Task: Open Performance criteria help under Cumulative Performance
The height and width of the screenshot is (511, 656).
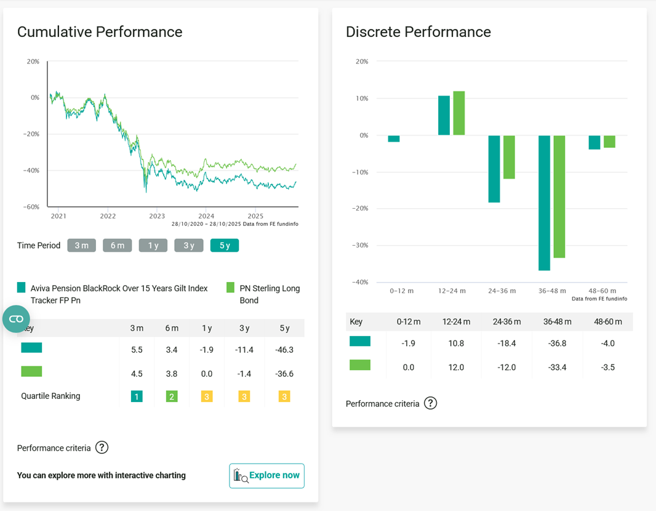Action: point(102,448)
